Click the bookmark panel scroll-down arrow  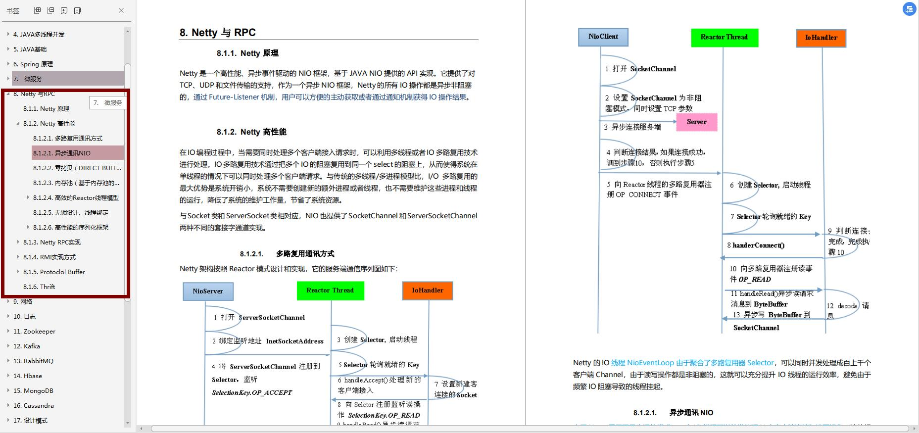[128, 423]
